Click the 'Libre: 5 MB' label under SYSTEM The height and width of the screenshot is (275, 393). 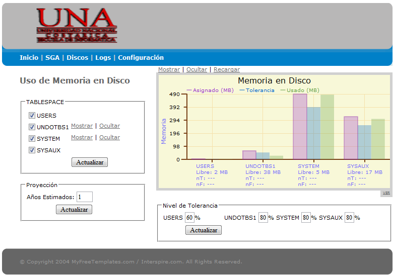click(314, 172)
